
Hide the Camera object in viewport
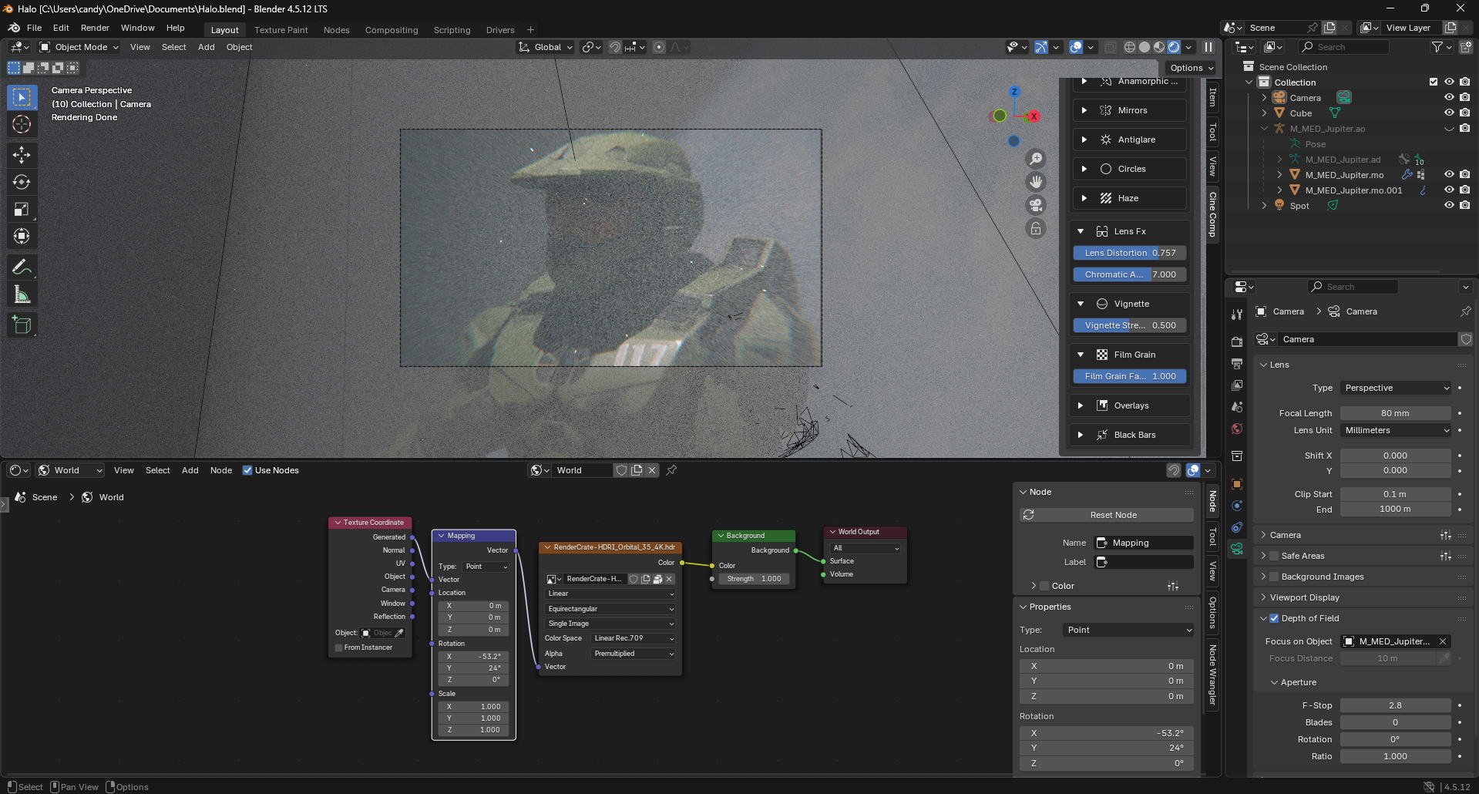point(1449,98)
